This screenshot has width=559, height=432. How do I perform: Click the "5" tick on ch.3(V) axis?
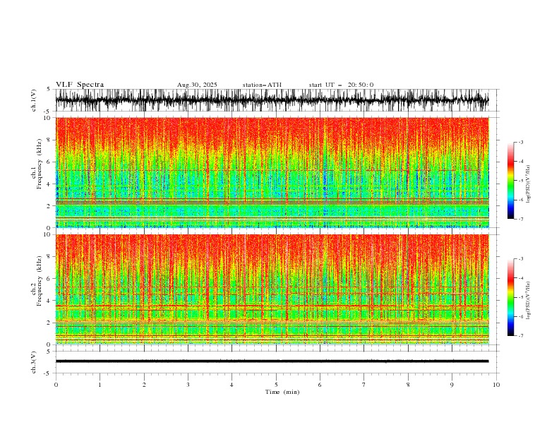click(x=49, y=352)
